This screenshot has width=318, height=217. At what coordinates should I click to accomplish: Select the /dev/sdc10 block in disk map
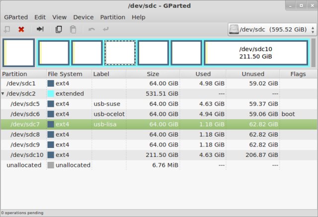click(x=255, y=53)
